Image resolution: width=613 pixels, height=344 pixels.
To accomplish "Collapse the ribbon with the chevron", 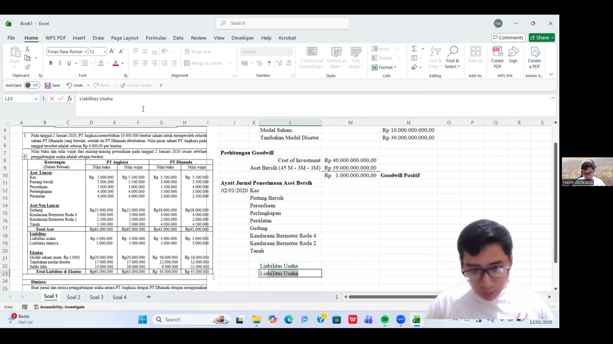I will click(x=551, y=75).
